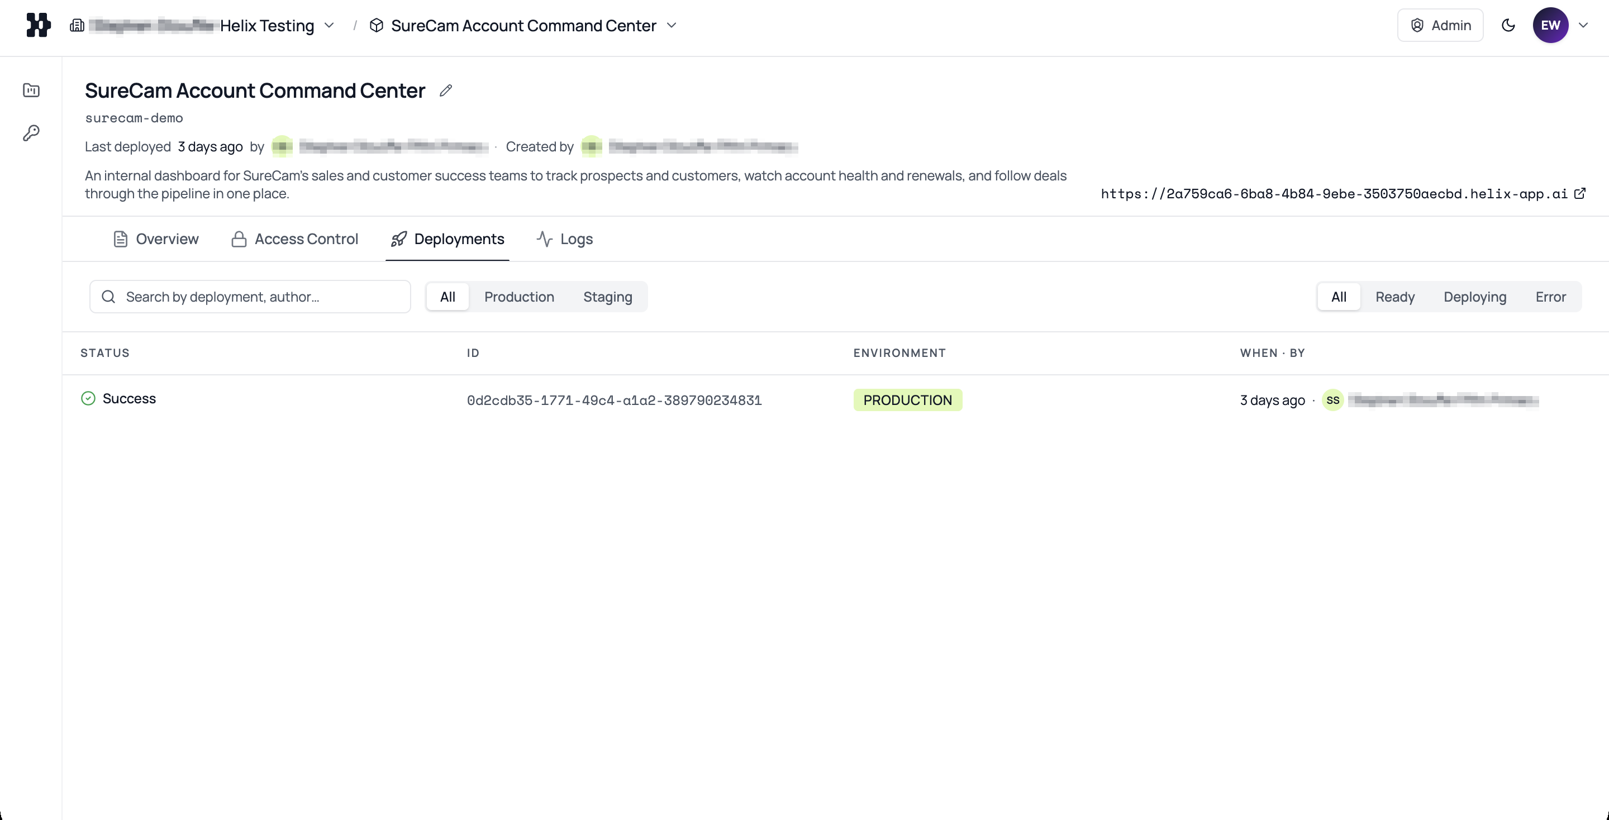Click the search magnifier icon

point(108,297)
